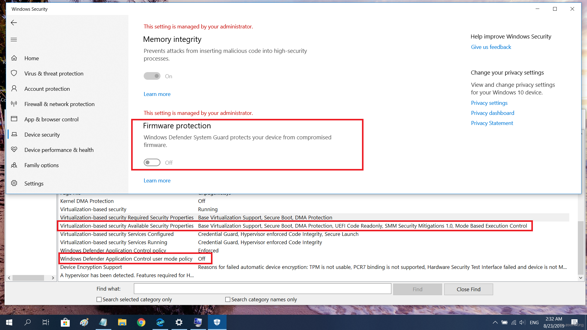
Task: Click the horizontal scrollbar right arrow
Action: [53, 278]
